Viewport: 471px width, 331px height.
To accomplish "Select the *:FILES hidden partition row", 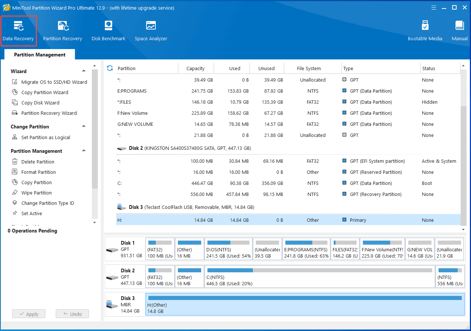I will pos(288,102).
